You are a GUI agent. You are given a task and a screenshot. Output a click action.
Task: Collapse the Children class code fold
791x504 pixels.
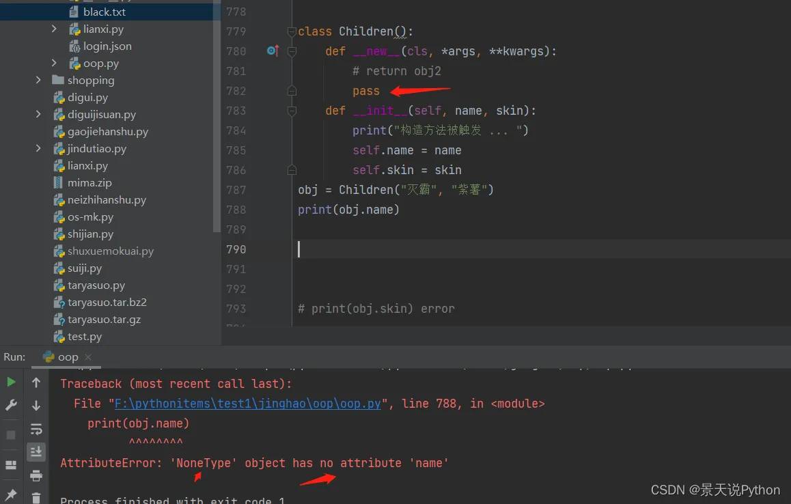(x=292, y=31)
